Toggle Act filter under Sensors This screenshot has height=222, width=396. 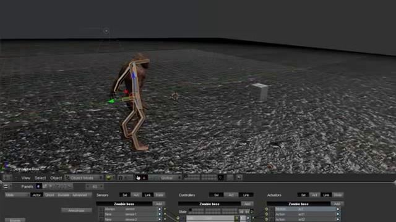pyautogui.click(x=136, y=195)
